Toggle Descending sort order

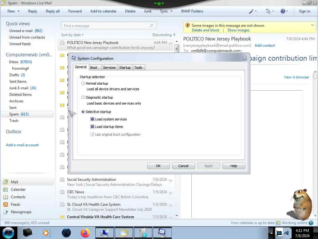[164, 35]
